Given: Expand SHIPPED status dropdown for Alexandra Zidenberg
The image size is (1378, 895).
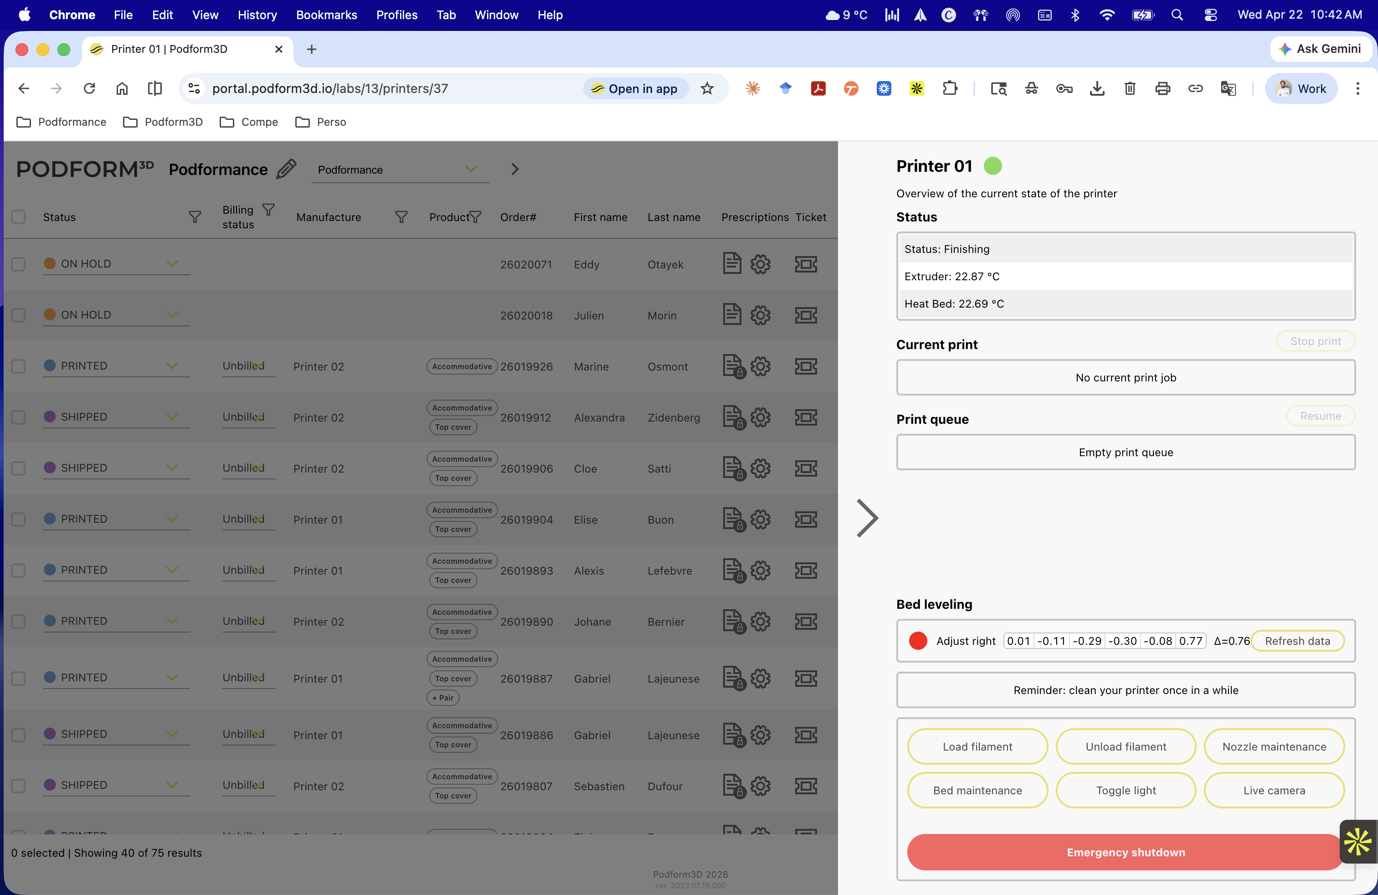Looking at the screenshot, I should [116, 417].
